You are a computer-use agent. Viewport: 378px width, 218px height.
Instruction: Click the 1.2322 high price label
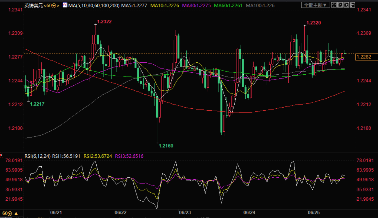(104, 22)
